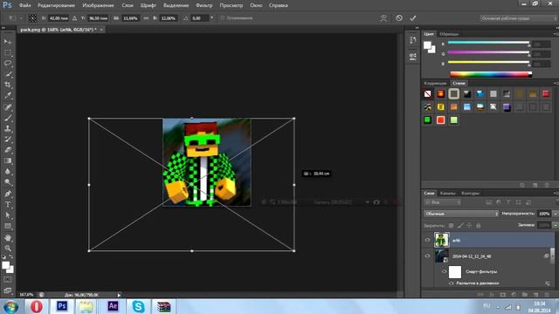This screenshot has height=314, width=559.
Task: Open After Effects from the taskbar
Action: [113, 306]
